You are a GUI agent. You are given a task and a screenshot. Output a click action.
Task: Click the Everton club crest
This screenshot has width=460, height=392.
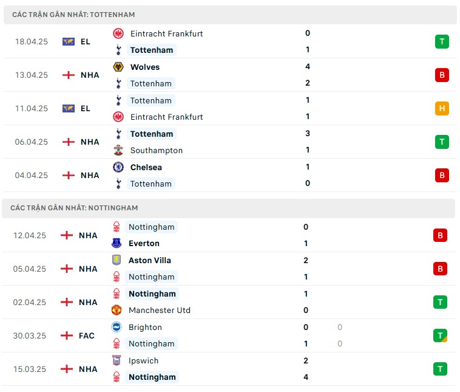coord(117,243)
